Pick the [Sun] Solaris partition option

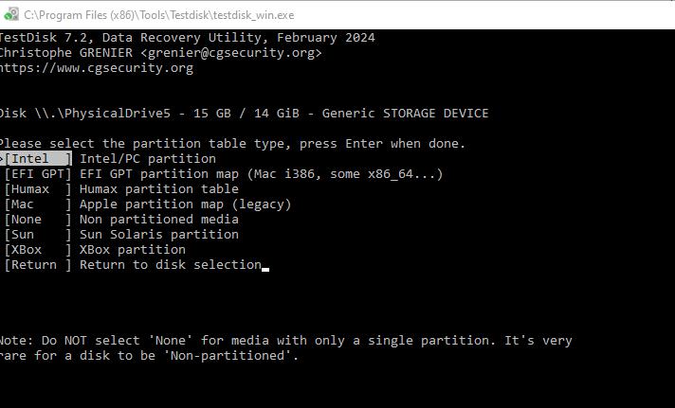pos(38,235)
